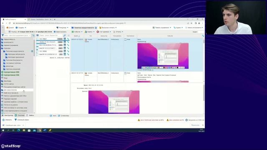
Task: Open the large screenshot preview in the details pane
Action: pos(114,102)
